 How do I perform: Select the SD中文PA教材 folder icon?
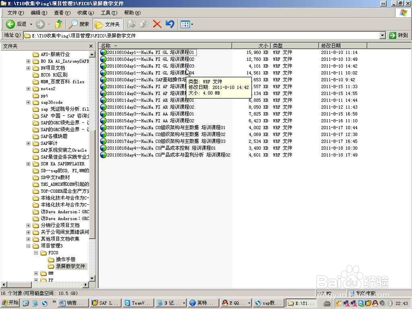click(36, 177)
